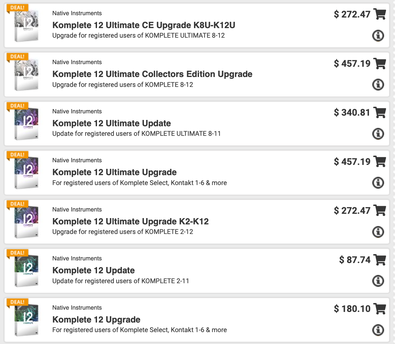Click the $340.81 price
Viewport: 395px width, 344px height.
coord(352,112)
